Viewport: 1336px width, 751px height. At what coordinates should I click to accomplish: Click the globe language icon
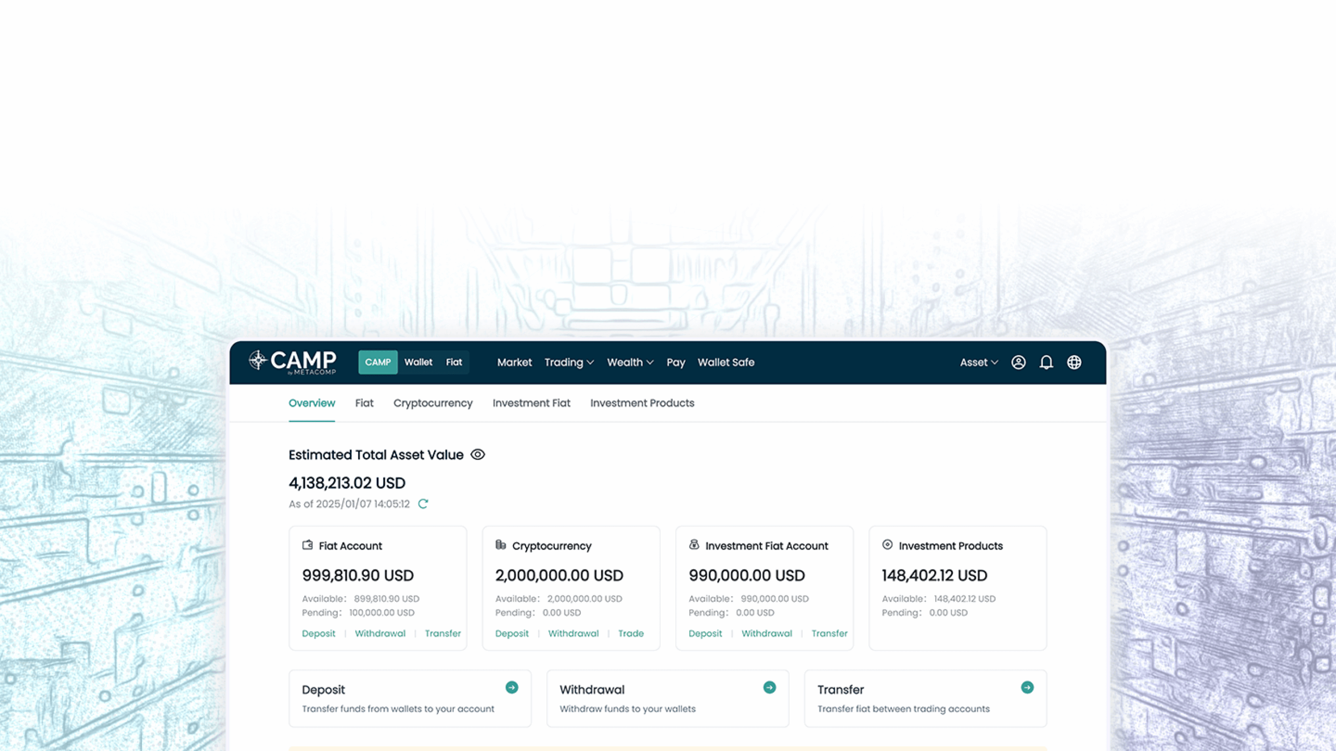(x=1074, y=362)
